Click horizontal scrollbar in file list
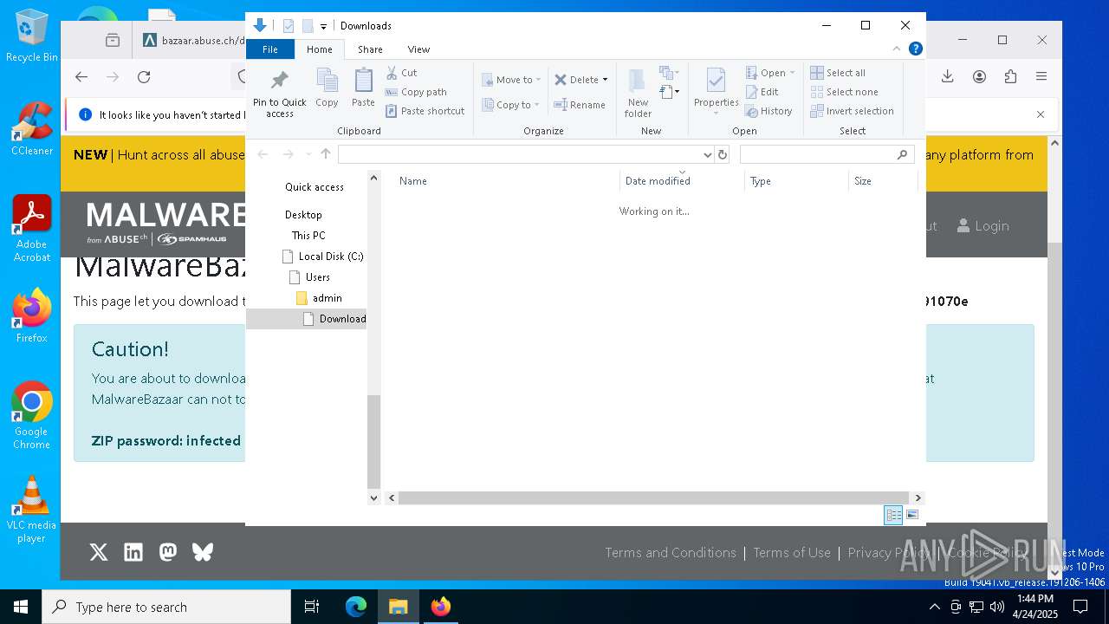 654,497
